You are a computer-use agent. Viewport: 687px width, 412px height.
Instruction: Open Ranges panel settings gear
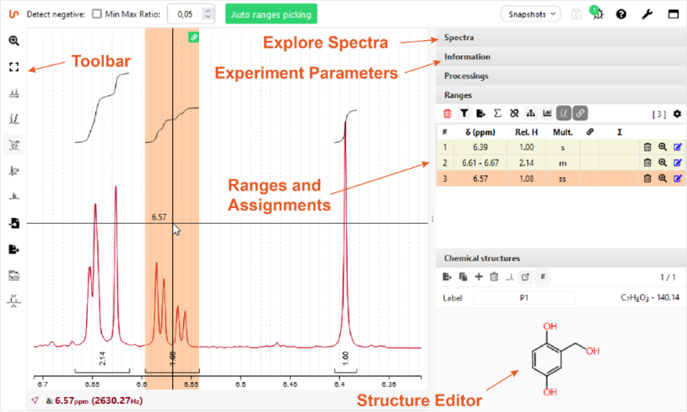point(677,114)
